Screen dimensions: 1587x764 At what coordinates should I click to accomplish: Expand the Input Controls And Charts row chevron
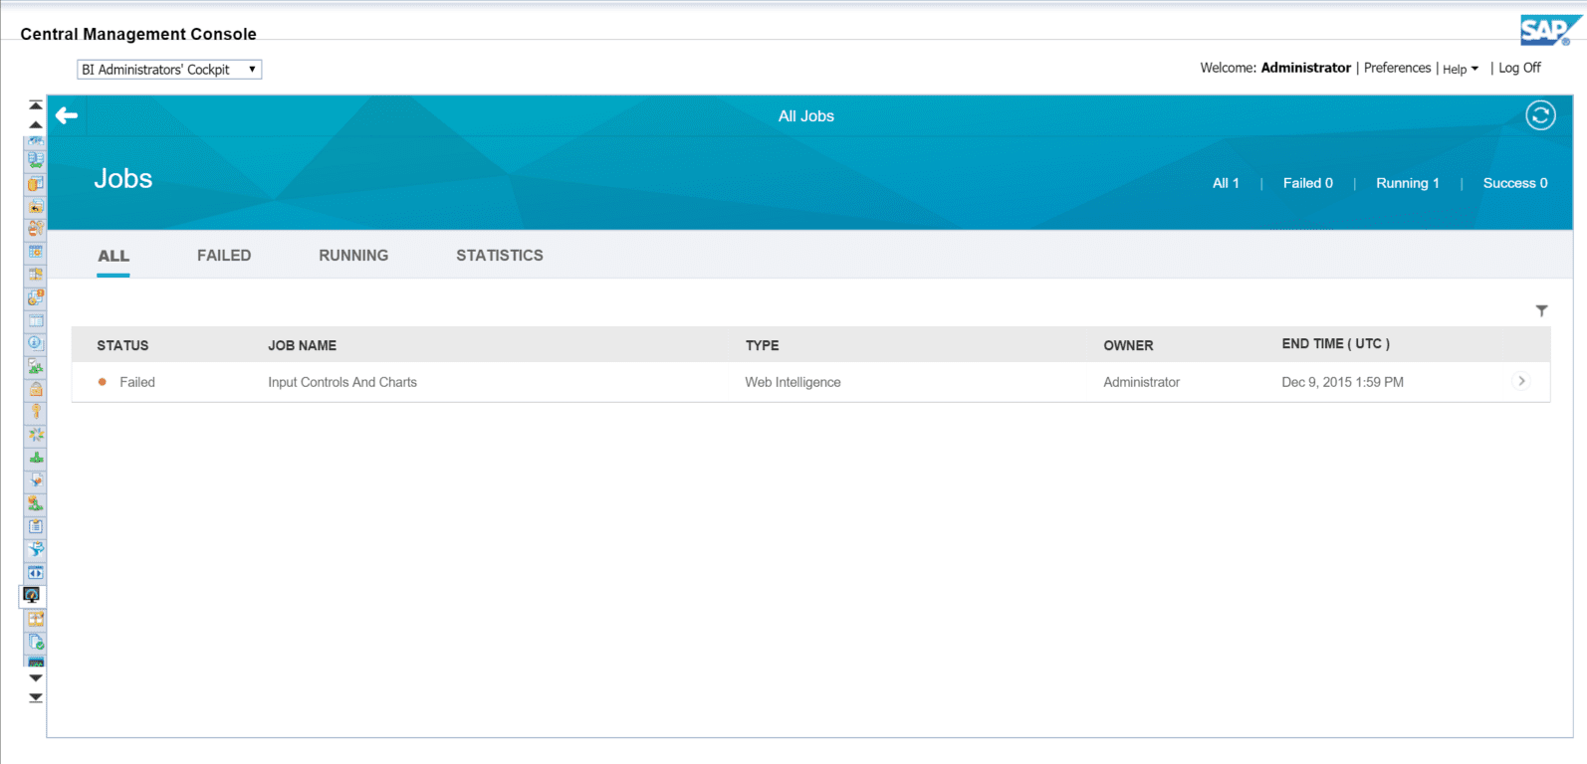tap(1521, 381)
